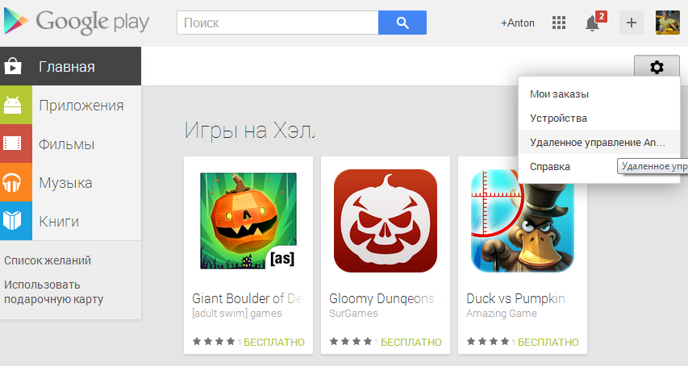Click the blue search magnifier button
Viewport: 688px width, 366px height.
(402, 23)
